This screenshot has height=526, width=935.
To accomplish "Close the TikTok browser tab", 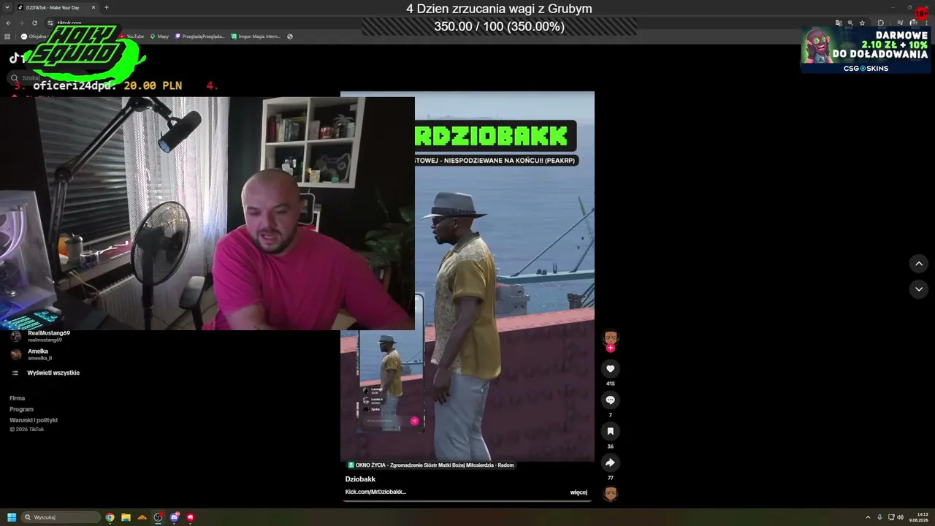I will (x=93, y=7).
